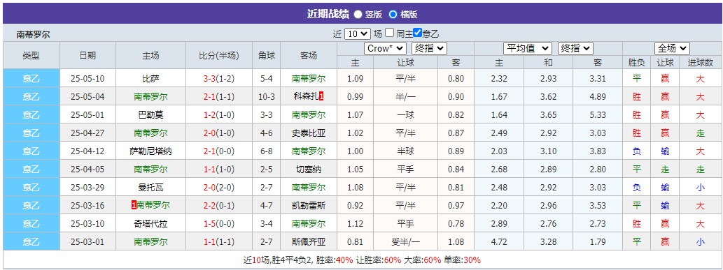Click the 负 result in 25-04-12 row
Screen dimensions: 723x270
point(637,151)
